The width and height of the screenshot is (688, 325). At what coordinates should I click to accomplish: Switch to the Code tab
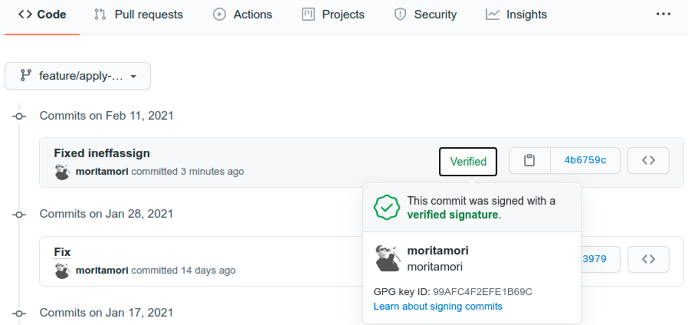(42, 15)
